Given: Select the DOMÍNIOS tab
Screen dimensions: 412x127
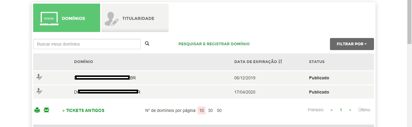Looking at the screenshot, I should pos(67,18).
